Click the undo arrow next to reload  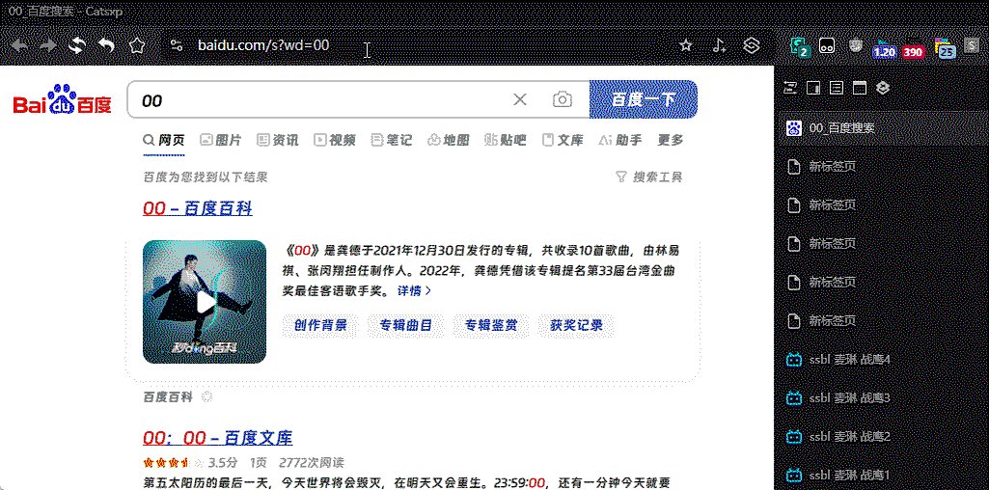point(106,45)
